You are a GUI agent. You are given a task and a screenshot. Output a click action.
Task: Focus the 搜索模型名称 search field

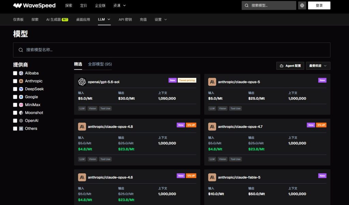click(172, 50)
